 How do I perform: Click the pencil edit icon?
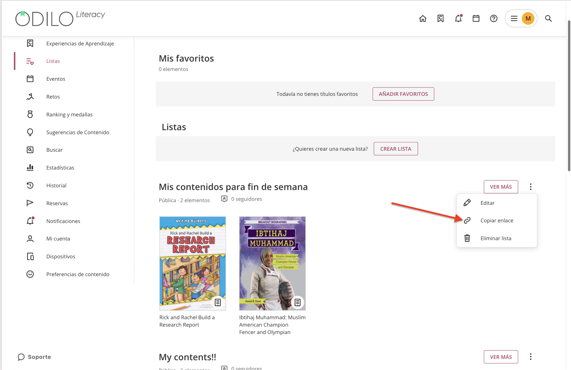point(467,203)
